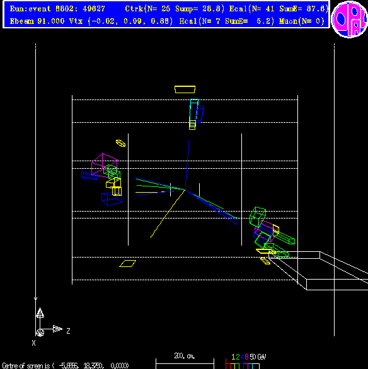Click the cyan calorimeter cluster block
This screenshot has height=369, width=368.
(x=193, y=110)
